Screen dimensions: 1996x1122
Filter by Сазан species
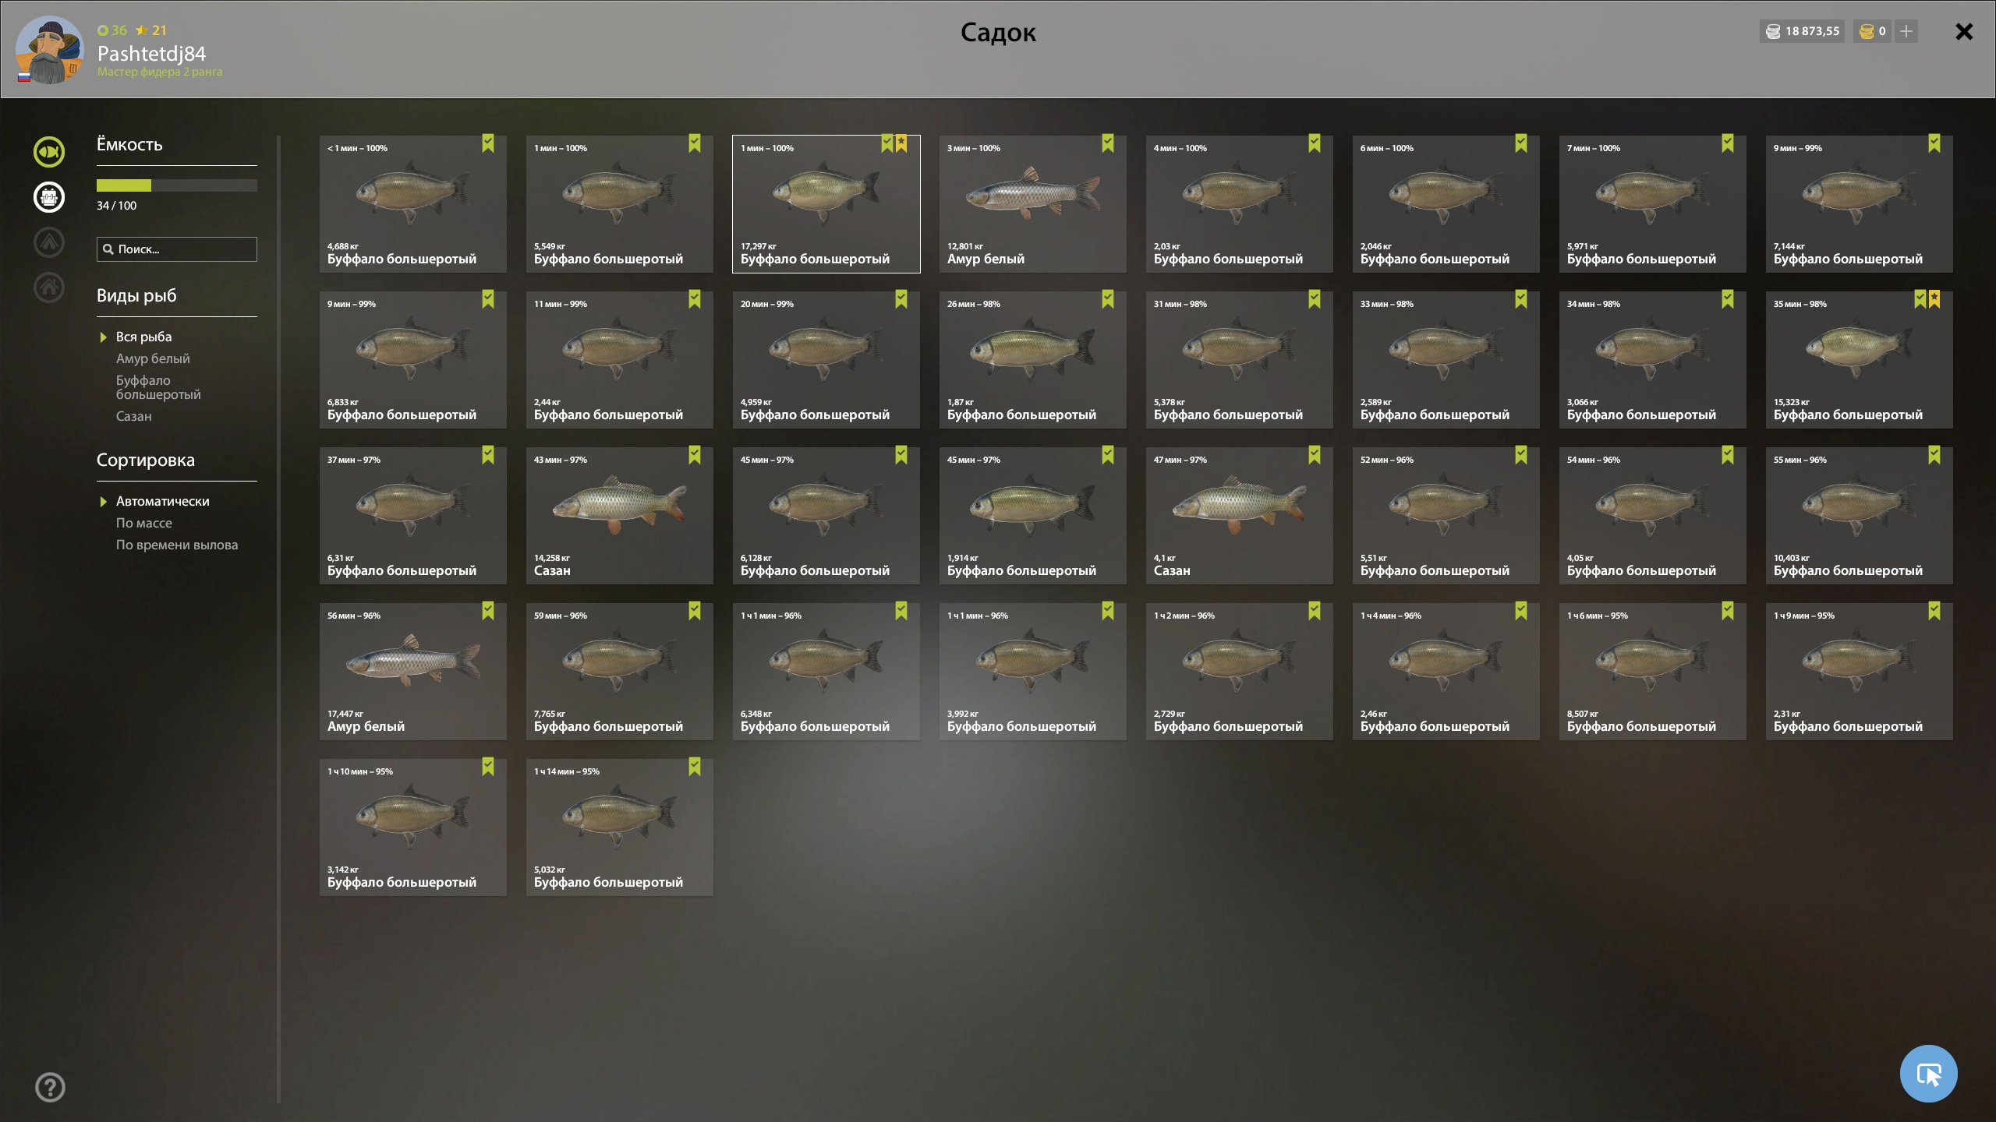point(134,416)
